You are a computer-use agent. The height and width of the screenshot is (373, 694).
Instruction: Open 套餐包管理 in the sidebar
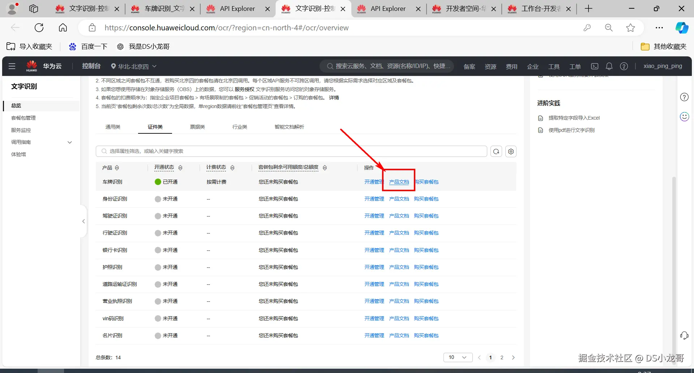click(x=23, y=118)
